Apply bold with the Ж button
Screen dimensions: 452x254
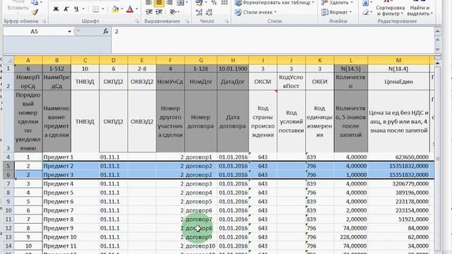pos(56,9)
